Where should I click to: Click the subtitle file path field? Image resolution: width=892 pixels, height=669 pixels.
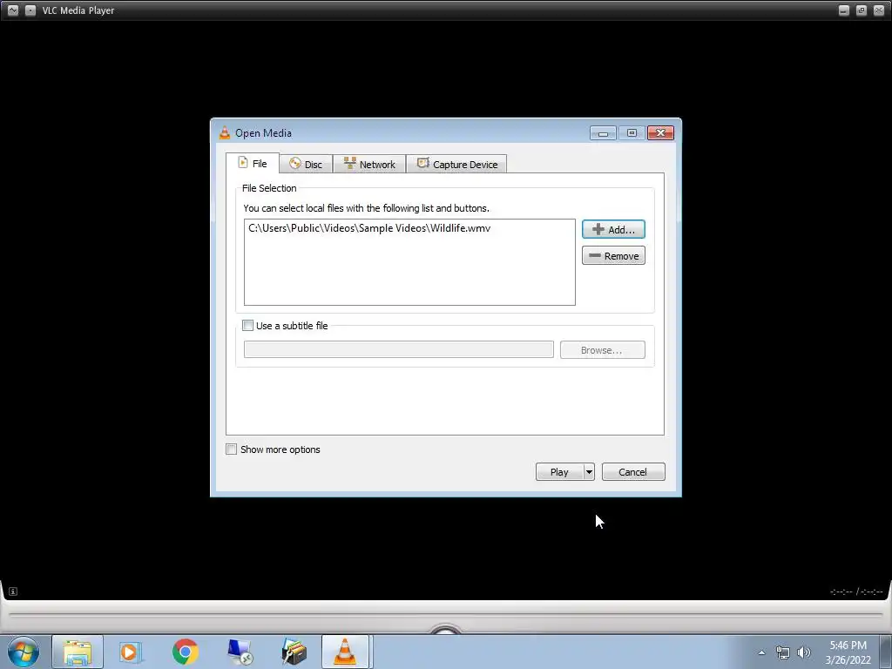399,349
